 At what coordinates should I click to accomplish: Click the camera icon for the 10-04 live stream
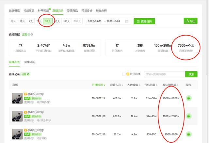coord(188,134)
